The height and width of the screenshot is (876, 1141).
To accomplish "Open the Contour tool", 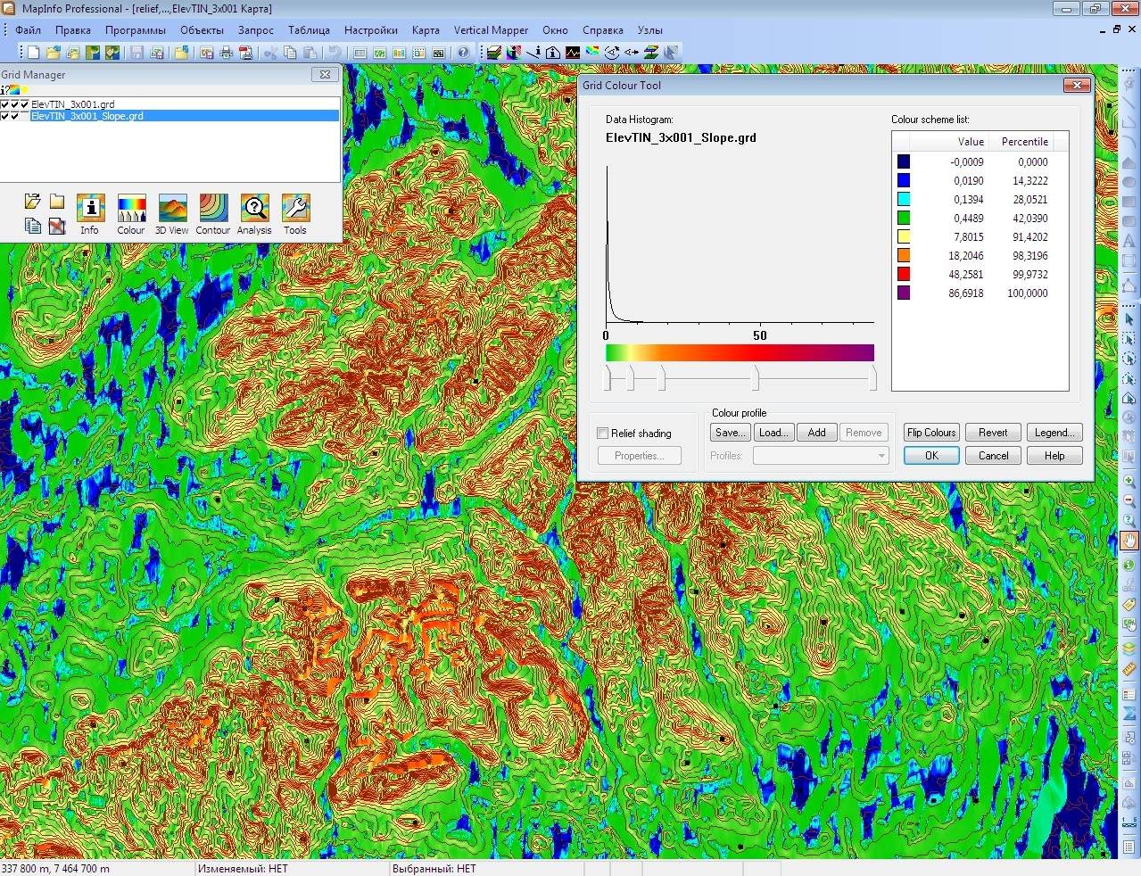I will click(x=213, y=213).
